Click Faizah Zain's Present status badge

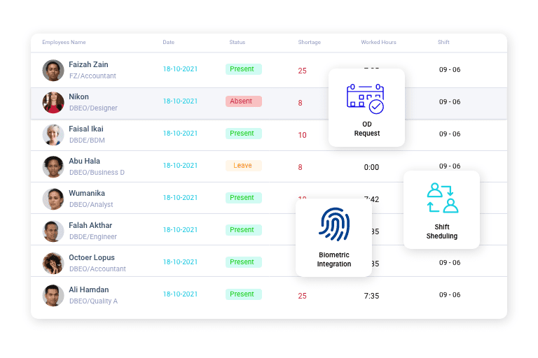[244, 69]
